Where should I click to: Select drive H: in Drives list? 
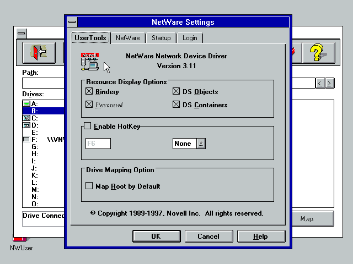pos(43,154)
